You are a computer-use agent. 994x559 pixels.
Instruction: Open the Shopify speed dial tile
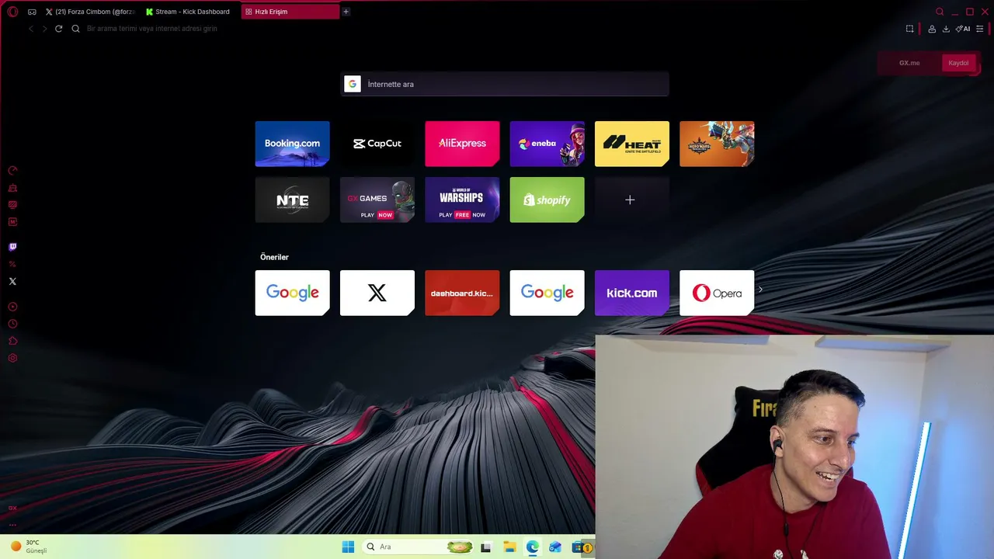[x=547, y=200]
